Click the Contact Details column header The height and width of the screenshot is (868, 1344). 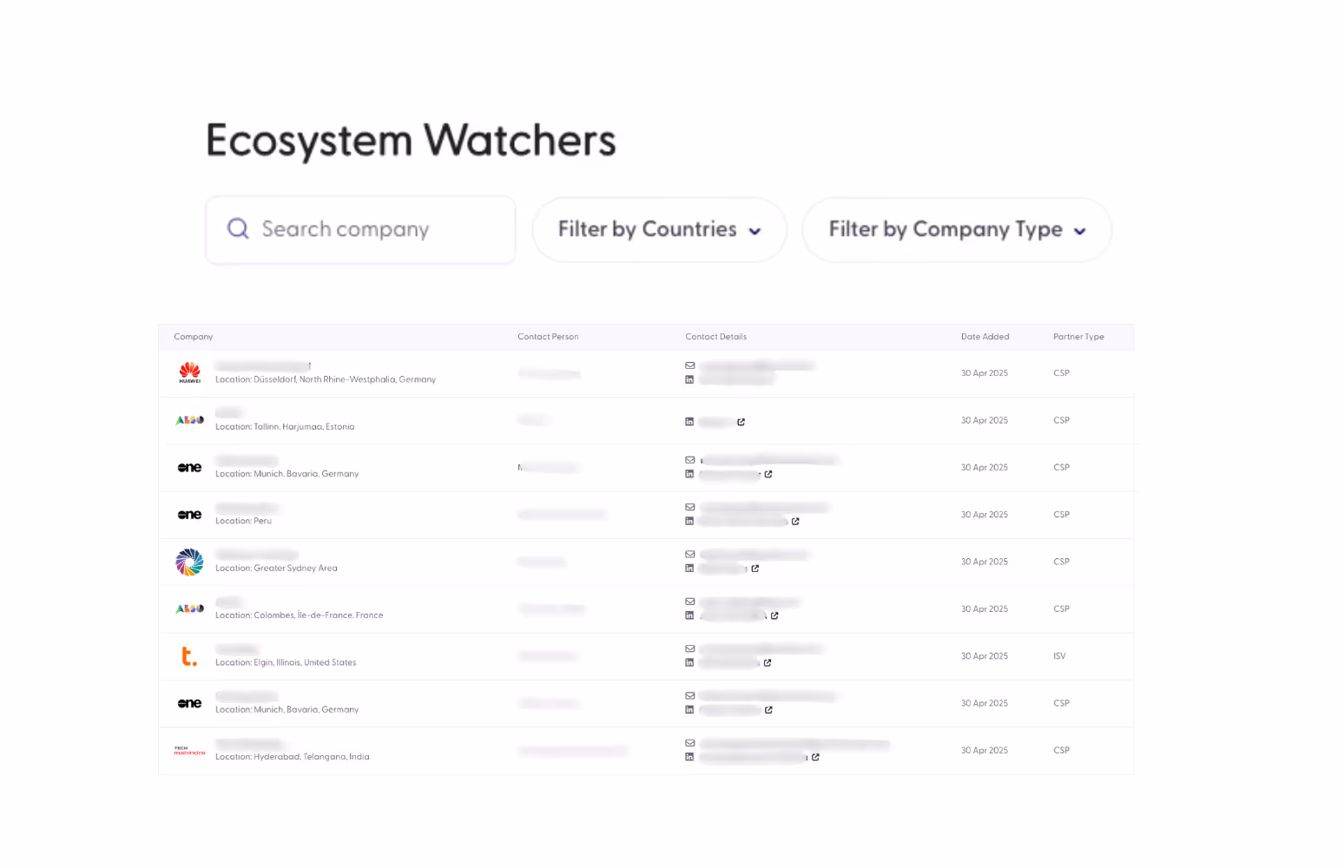[x=716, y=337]
